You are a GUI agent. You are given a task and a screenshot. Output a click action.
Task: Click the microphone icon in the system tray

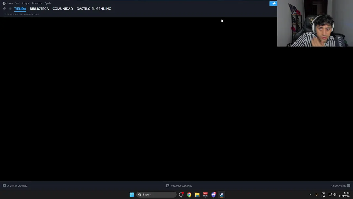tap(316, 195)
